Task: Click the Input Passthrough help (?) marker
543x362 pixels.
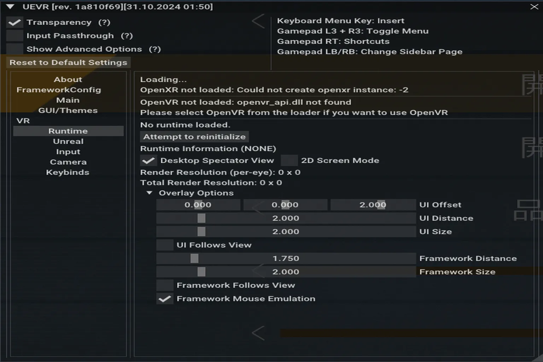Action: (x=127, y=36)
